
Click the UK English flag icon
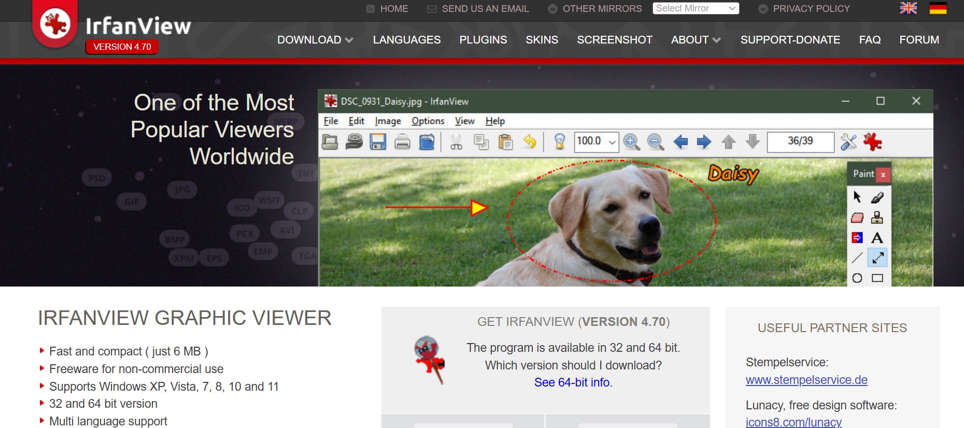(908, 8)
